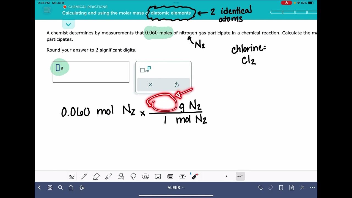Choose the selected stroke style option
This screenshot has width=352, height=198.
point(240,176)
